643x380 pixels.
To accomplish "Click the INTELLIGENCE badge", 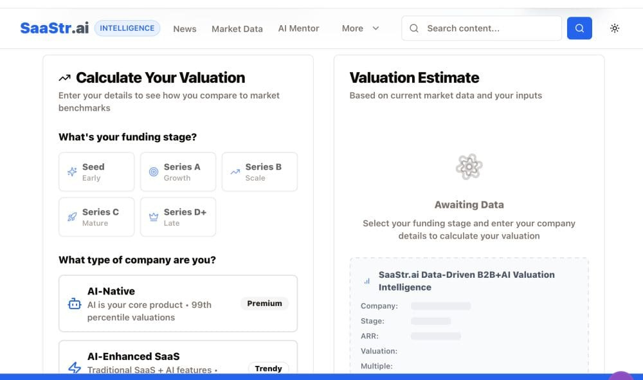I will (x=127, y=28).
